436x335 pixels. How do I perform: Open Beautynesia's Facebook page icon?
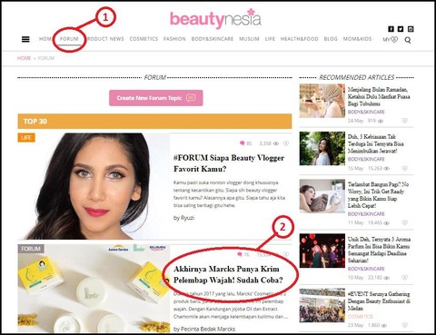tap(391, 29)
